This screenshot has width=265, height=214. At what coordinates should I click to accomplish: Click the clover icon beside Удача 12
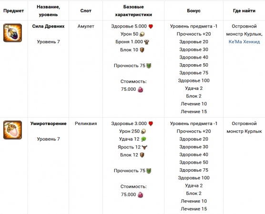coord(143,139)
